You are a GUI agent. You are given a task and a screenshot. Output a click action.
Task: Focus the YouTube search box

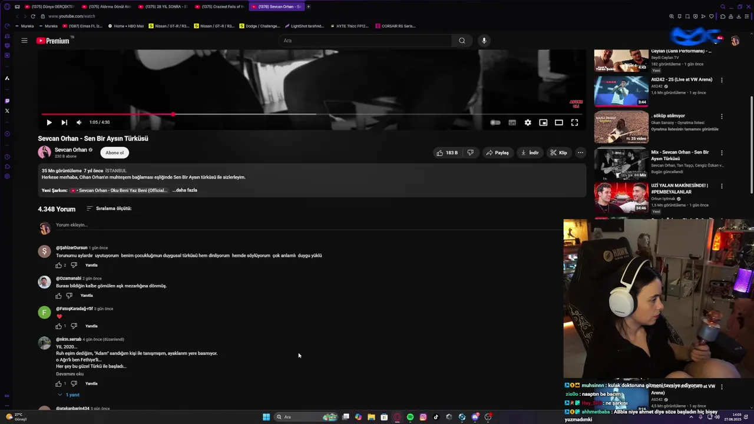tap(365, 41)
